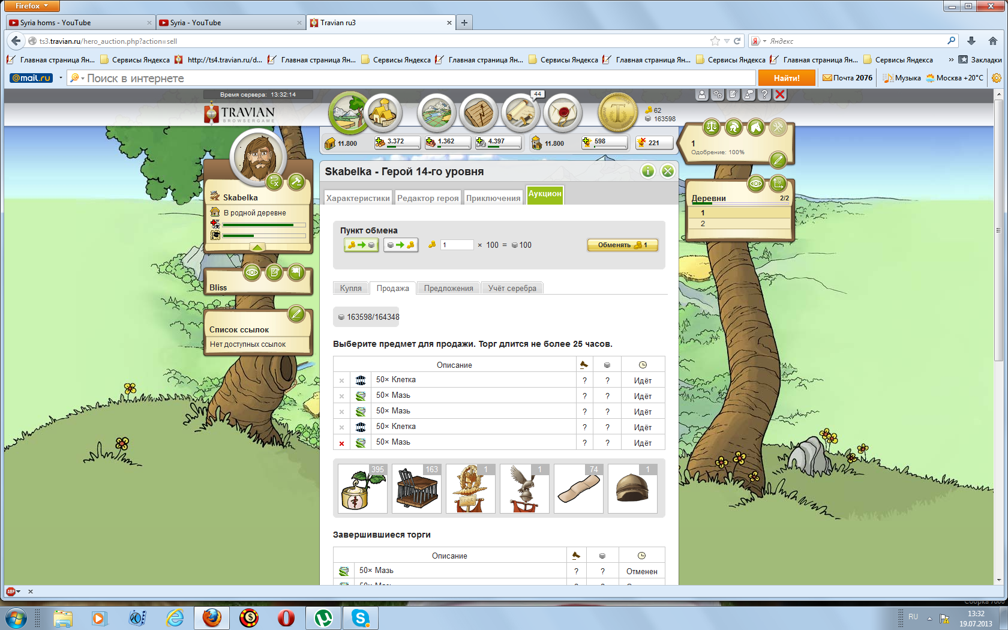The width and height of the screenshot is (1008, 630).
Task: Open the Предложения auction subtab
Action: point(449,288)
